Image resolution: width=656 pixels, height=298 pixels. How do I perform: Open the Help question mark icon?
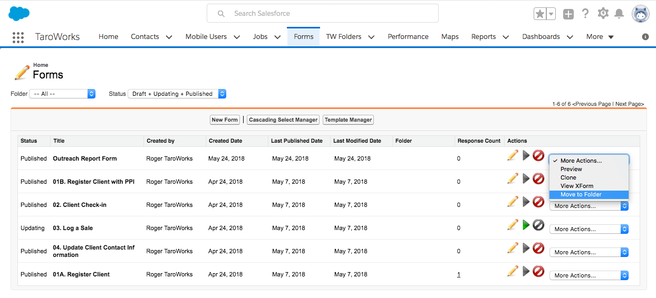[585, 14]
